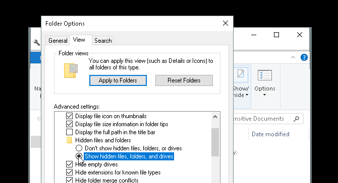The width and height of the screenshot is (338, 183).
Task: Open the Options icon in Explorer ribbon
Action: 265,75
